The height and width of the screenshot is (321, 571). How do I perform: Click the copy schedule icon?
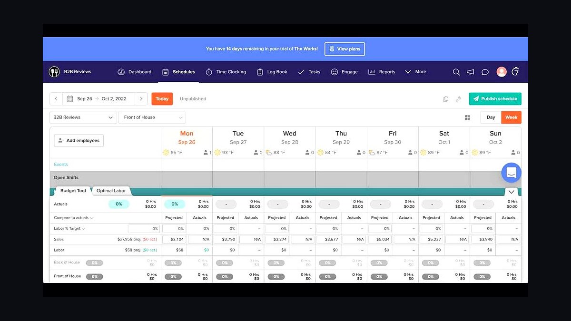[446, 99]
